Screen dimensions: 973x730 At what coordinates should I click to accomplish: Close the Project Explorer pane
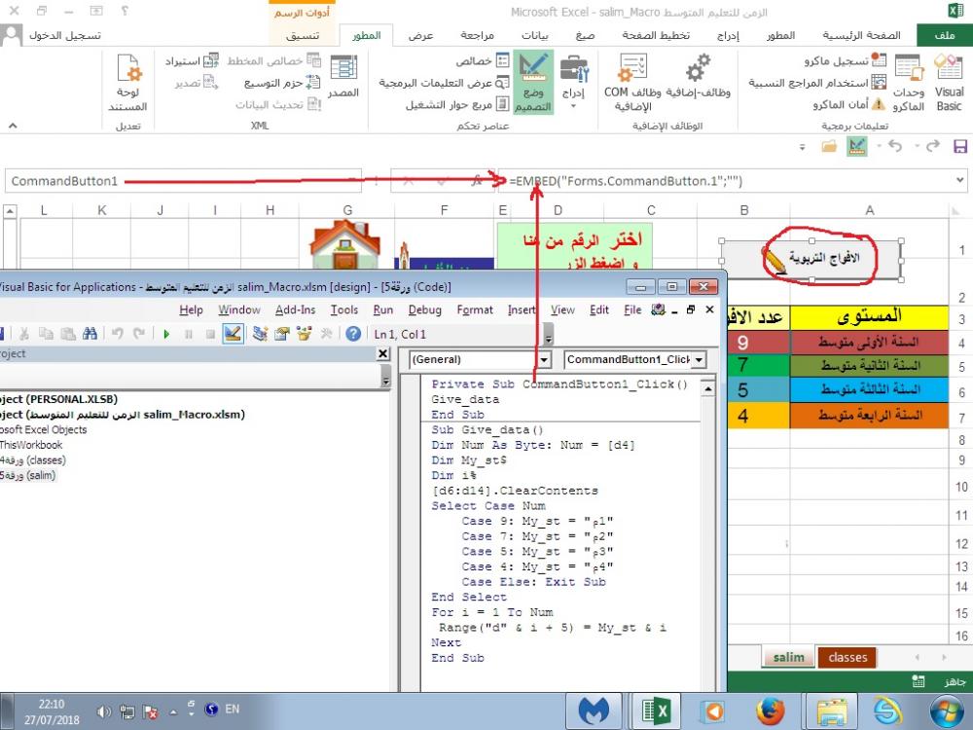click(383, 354)
